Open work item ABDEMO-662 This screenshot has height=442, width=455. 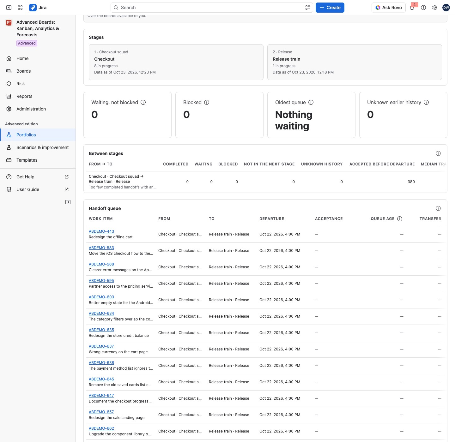101,428
